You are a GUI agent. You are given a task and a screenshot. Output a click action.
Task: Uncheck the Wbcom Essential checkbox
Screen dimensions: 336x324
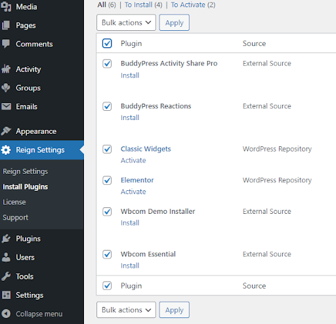click(x=107, y=254)
